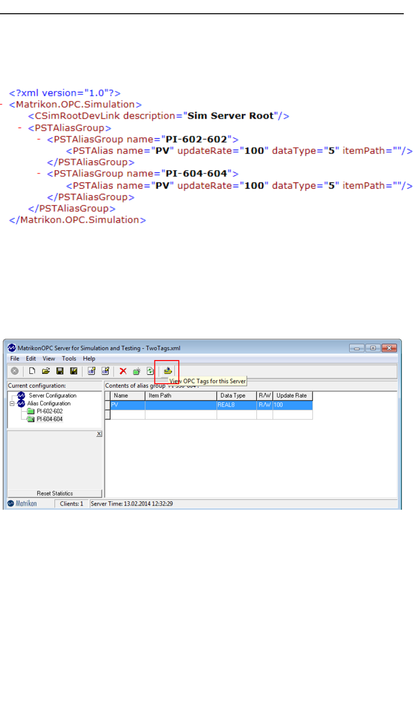Select PV alias name cell
The width and height of the screenshot is (418, 715).
pyautogui.click(x=127, y=405)
